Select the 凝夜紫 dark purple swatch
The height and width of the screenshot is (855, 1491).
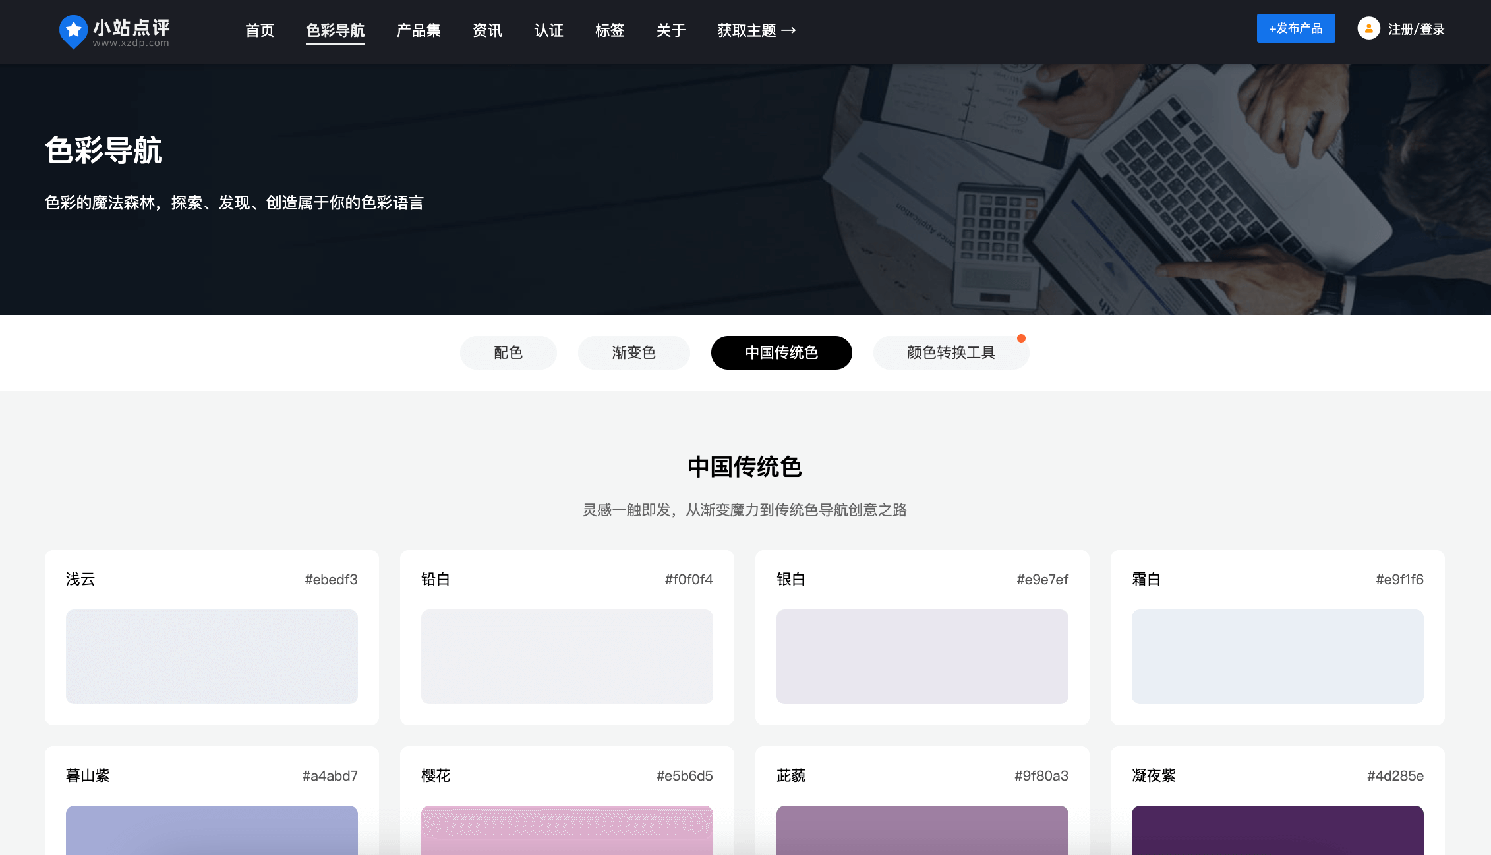pos(1277,830)
